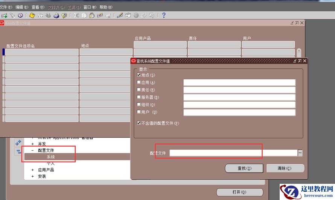Enable the 服务器(B) checkbox
This screenshot has width=335, height=200.
click(139, 97)
